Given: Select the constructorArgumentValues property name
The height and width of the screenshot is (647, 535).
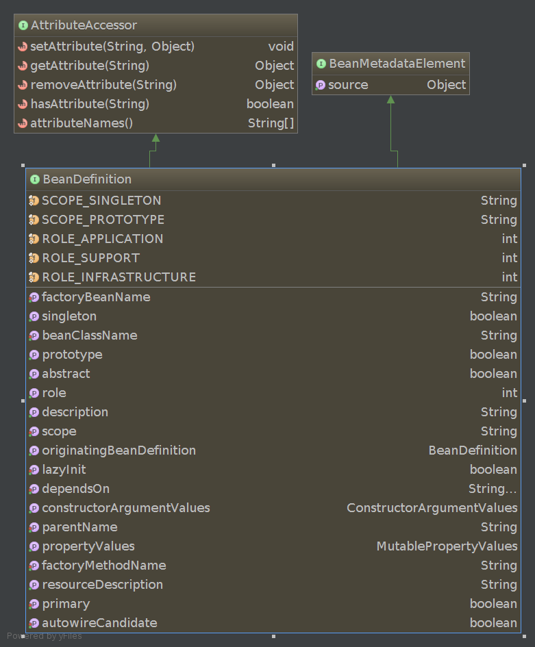Looking at the screenshot, I should click(x=126, y=508).
